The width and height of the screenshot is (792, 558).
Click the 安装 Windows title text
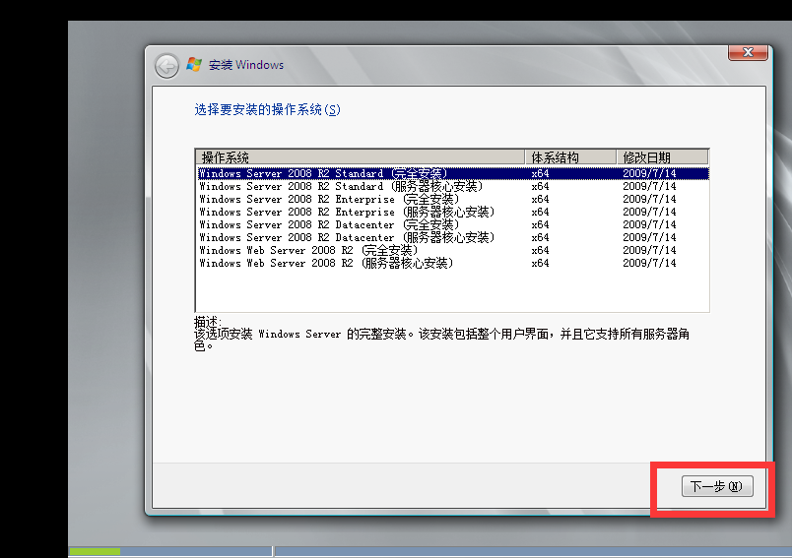(245, 65)
